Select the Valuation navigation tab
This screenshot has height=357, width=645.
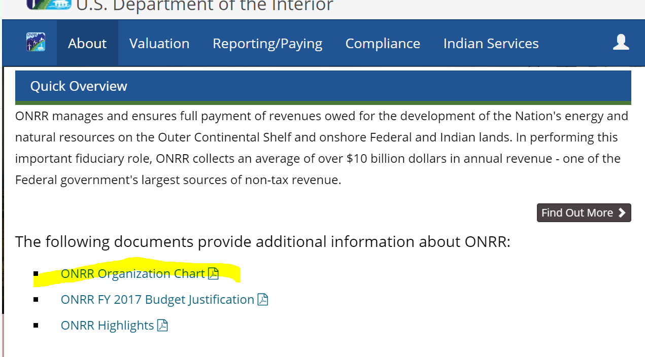[159, 43]
